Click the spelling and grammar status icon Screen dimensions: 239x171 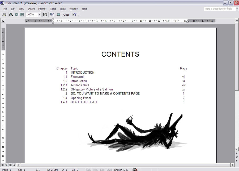coord(135,170)
